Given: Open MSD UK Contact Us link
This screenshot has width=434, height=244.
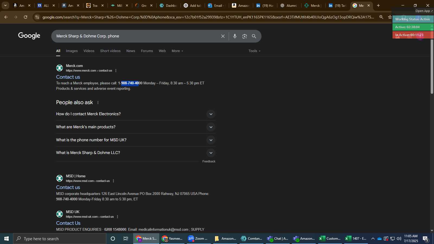Looking at the screenshot, I should (x=68, y=223).
